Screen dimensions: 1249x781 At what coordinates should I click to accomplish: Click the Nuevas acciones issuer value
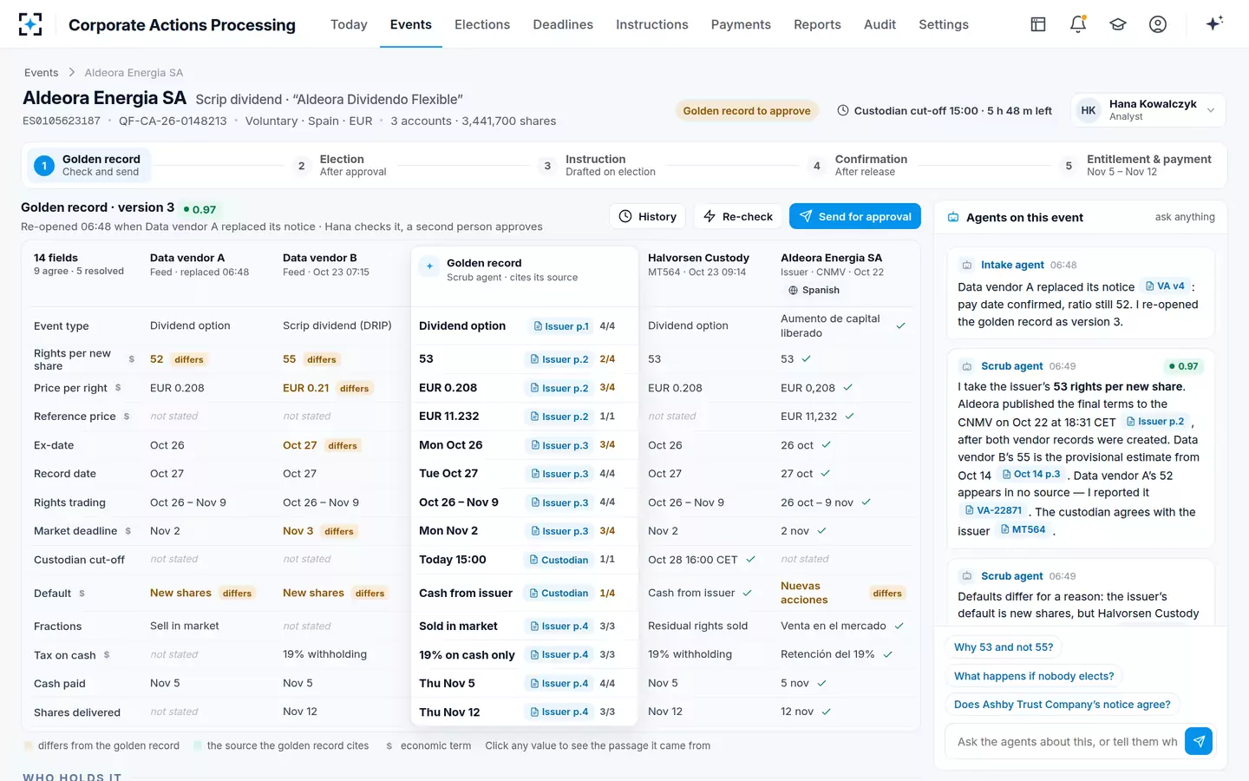click(804, 593)
